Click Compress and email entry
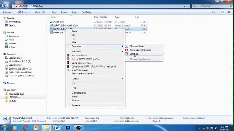Screen dimensions: 234x131 pos(95,63)
